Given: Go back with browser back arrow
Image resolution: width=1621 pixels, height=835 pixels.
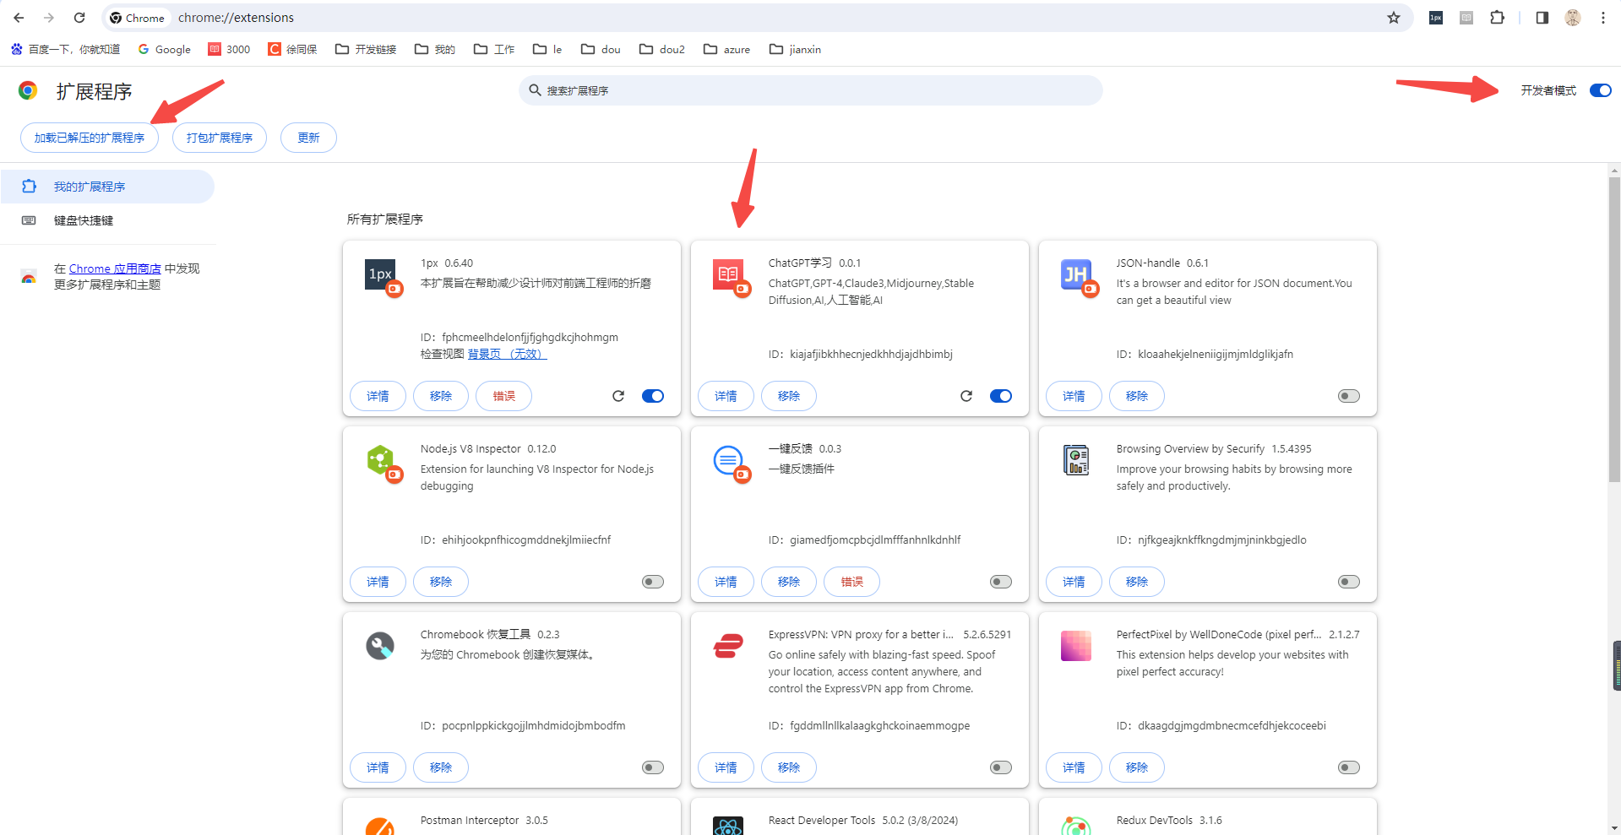Looking at the screenshot, I should point(19,18).
